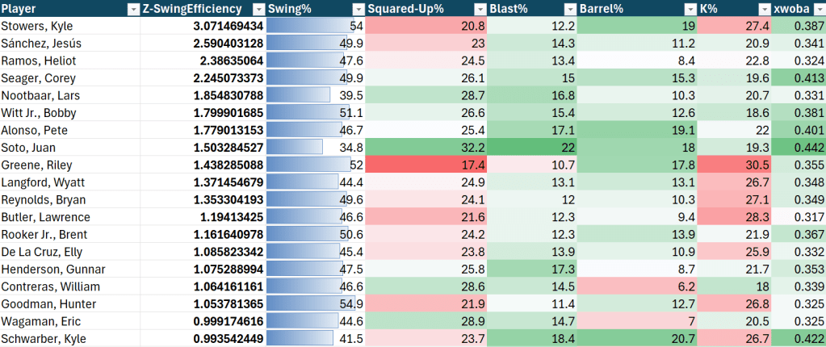Select Greene, Riley's red 17.4 cell
The height and width of the screenshot is (347, 826).
coord(427,165)
